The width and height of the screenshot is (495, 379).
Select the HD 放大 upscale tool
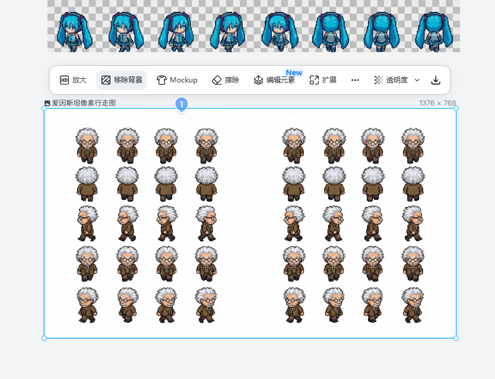click(x=74, y=79)
